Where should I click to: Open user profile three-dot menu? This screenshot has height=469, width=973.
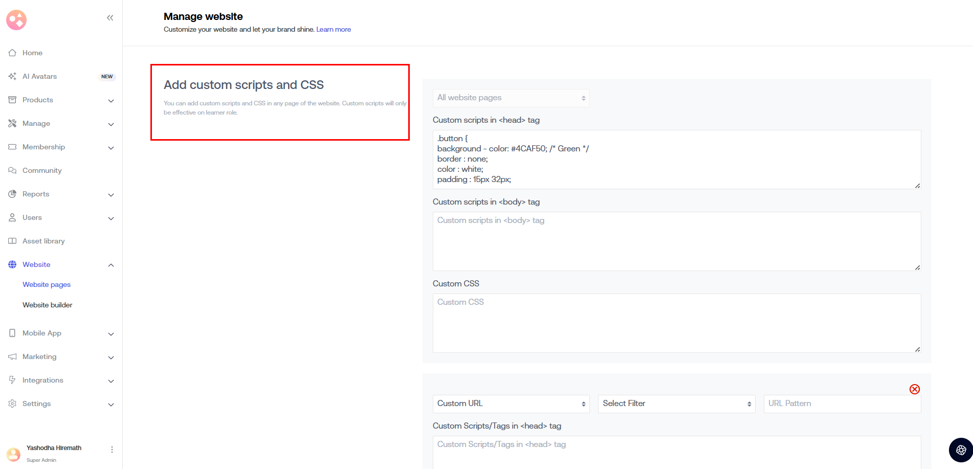[112, 450]
